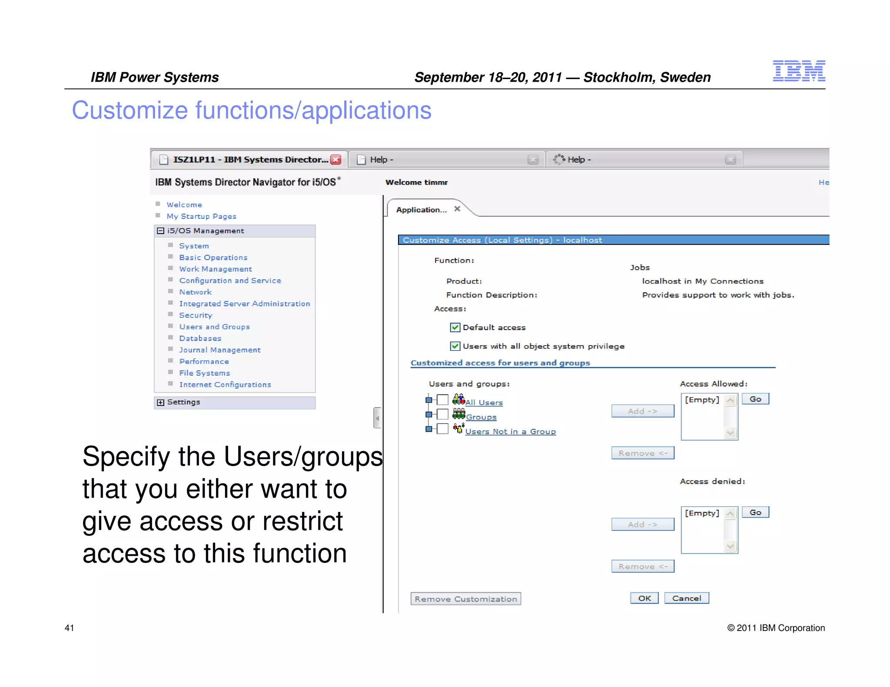Click the Groups people icon
The height and width of the screenshot is (687, 890).
(x=458, y=413)
